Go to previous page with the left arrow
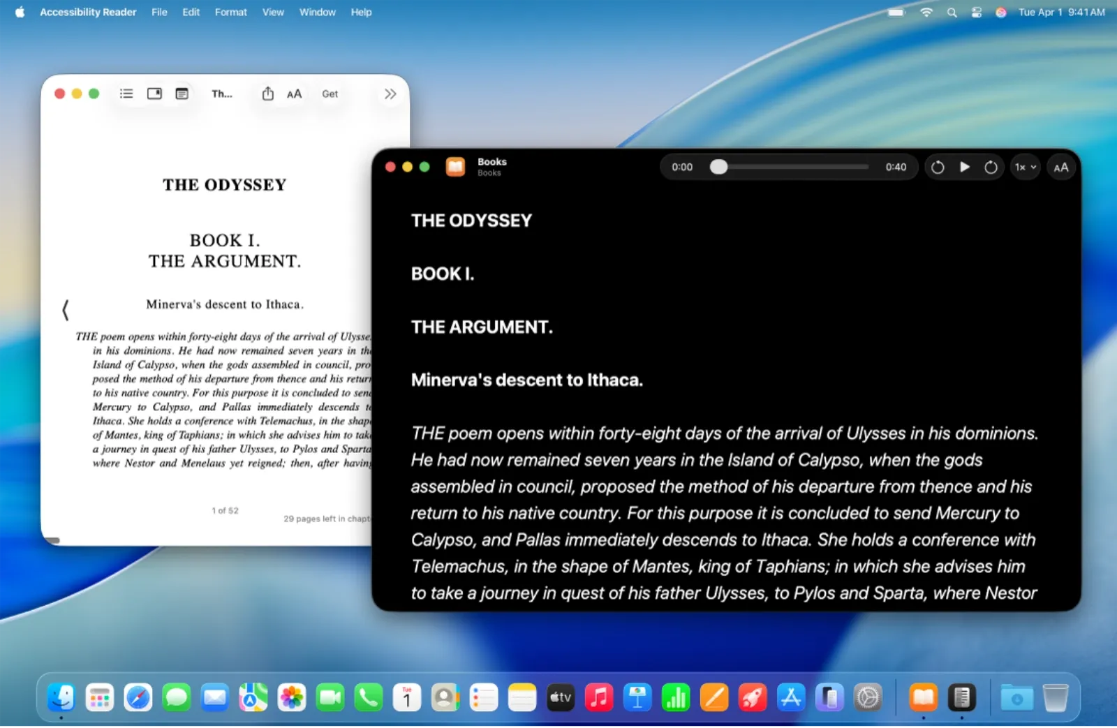1117x728 pixels. tap(65, 309)
